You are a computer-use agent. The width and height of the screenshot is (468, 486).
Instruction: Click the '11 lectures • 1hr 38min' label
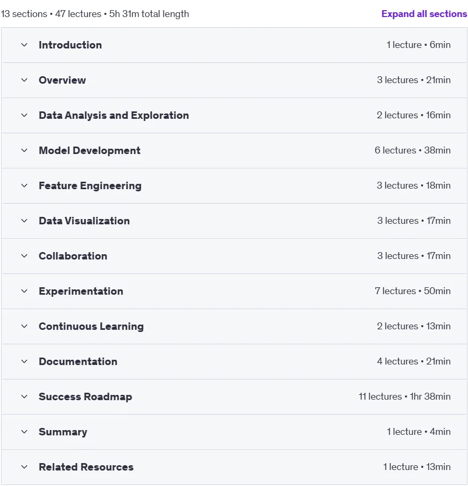point(405,396)
